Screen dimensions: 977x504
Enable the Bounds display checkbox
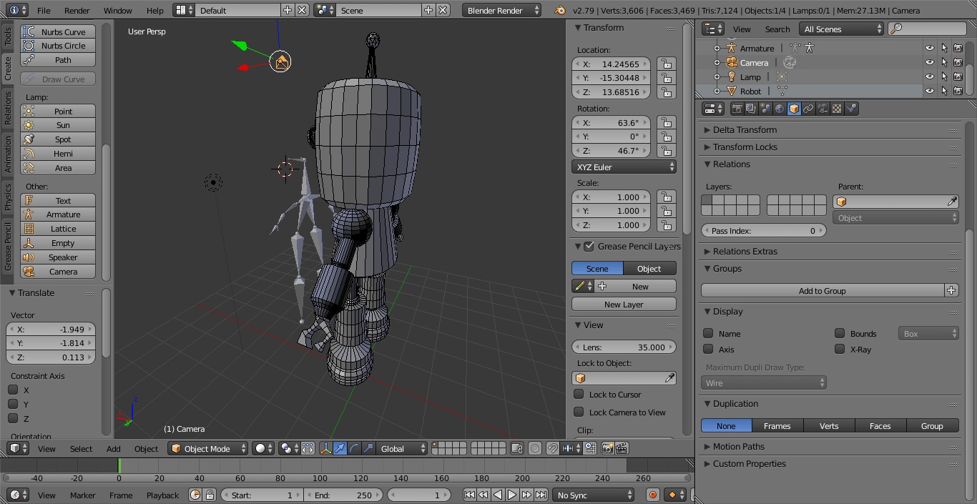click(x=840, y=333)
